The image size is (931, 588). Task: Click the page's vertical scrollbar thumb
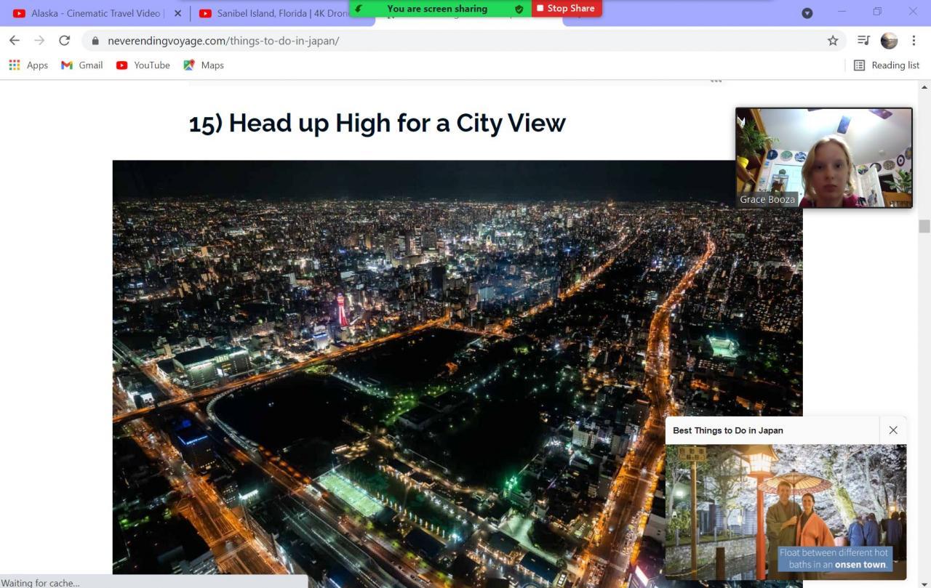924,226
